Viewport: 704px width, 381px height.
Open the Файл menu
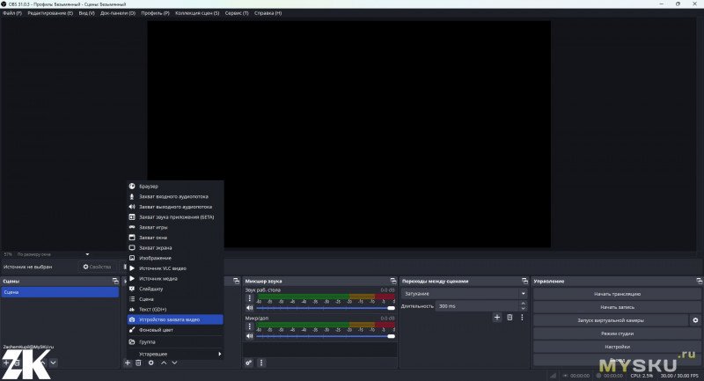point(12,13)
